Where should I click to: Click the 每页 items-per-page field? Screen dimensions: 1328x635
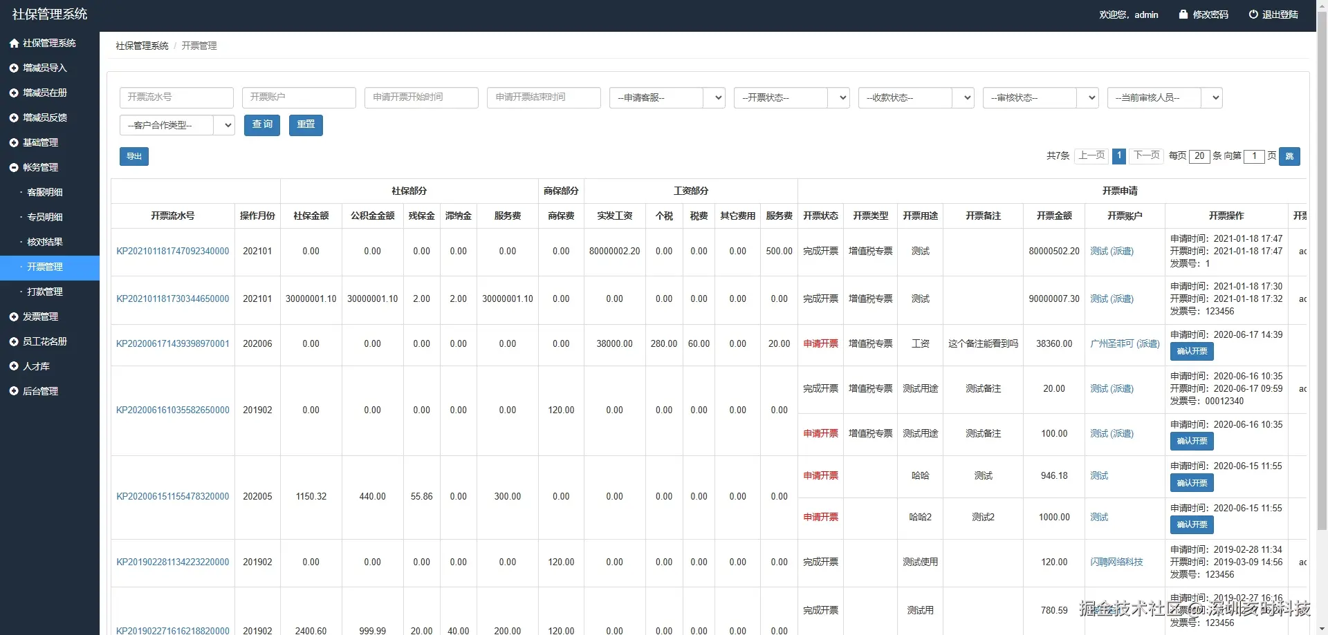1199,157
